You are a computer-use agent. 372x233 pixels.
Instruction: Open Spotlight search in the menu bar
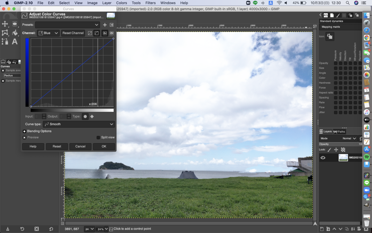tap(348, 3)
